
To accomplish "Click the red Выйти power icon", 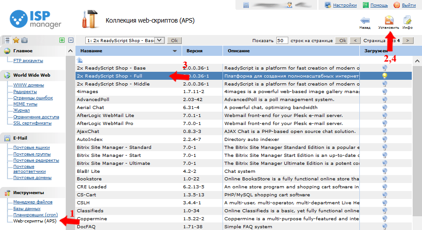I will 397,5.
